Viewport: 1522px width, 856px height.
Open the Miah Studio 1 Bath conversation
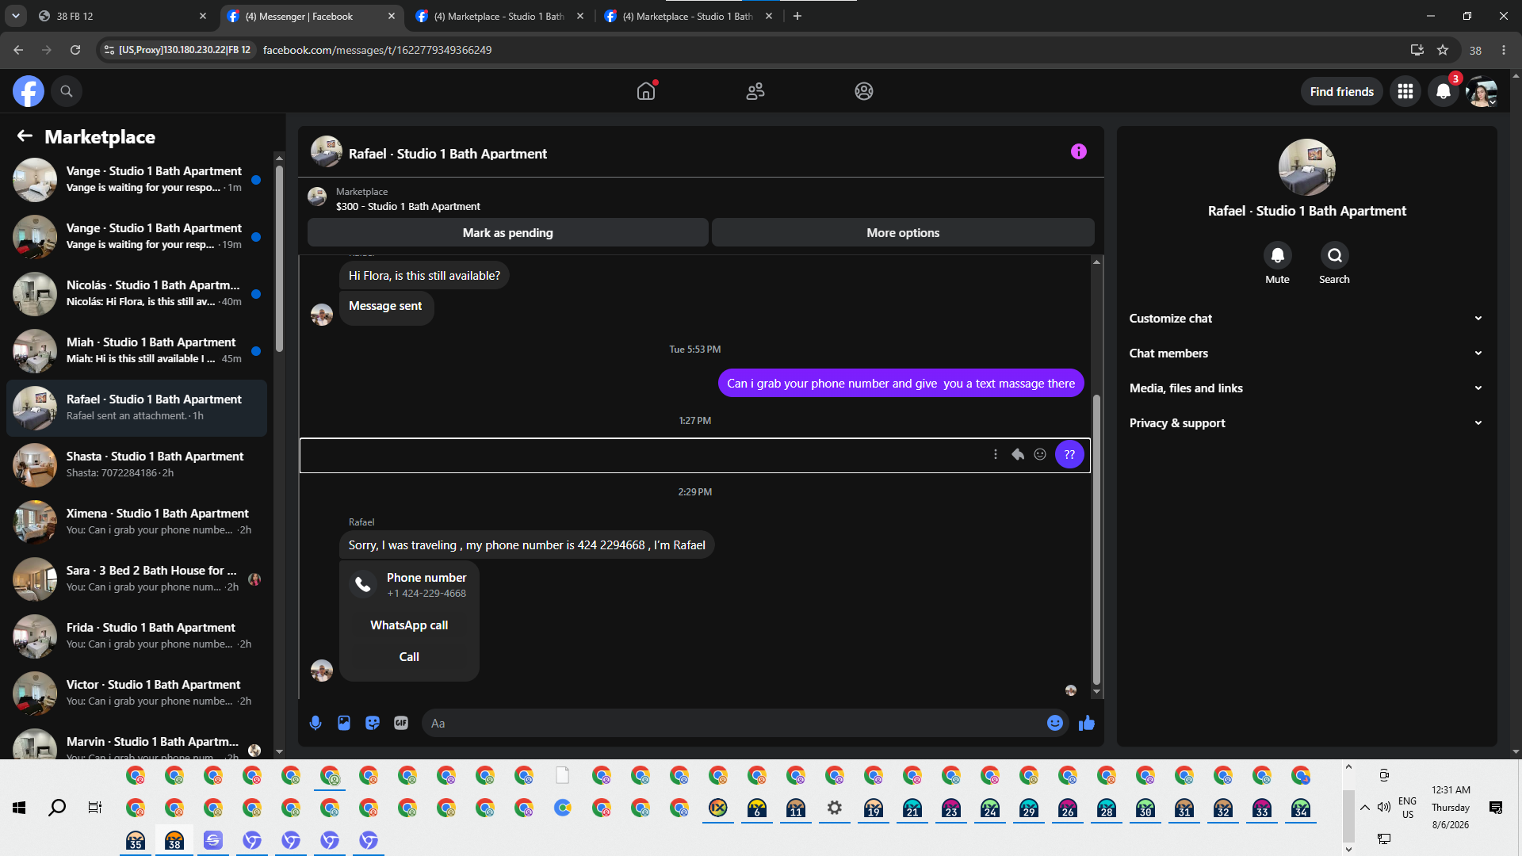click(x=136, y=351)
